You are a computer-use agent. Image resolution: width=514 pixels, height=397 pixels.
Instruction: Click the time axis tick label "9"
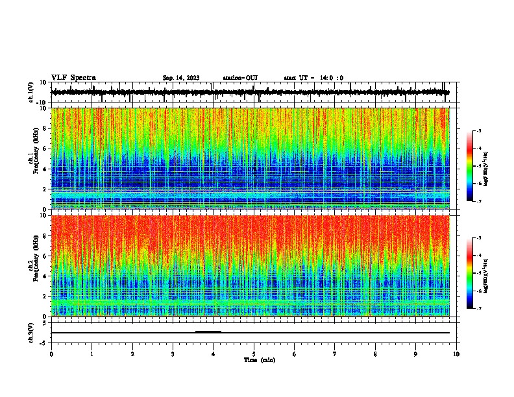point(415,354)
